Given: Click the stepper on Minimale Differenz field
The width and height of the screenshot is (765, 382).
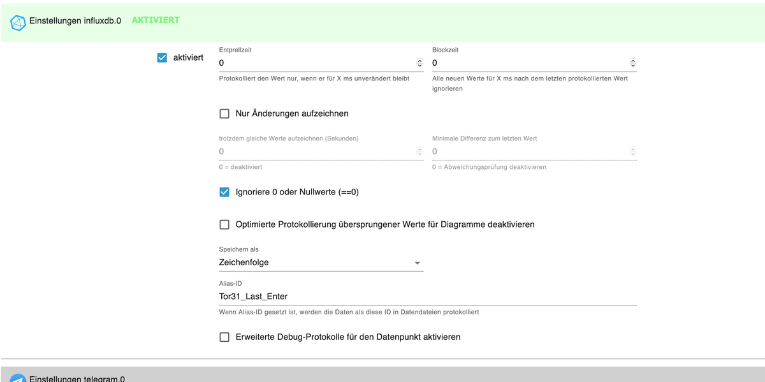Looking at the screenshot, I should [632, 152].
